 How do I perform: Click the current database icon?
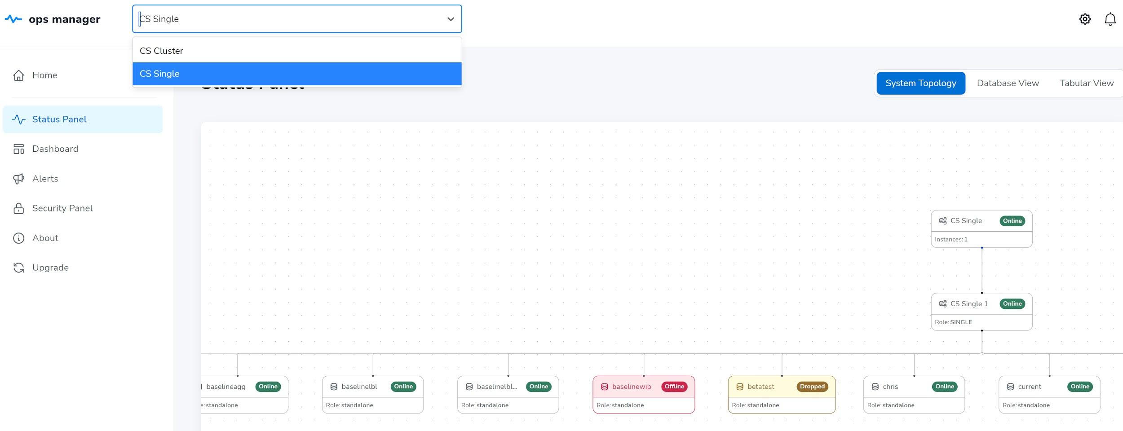(1010, 387)
